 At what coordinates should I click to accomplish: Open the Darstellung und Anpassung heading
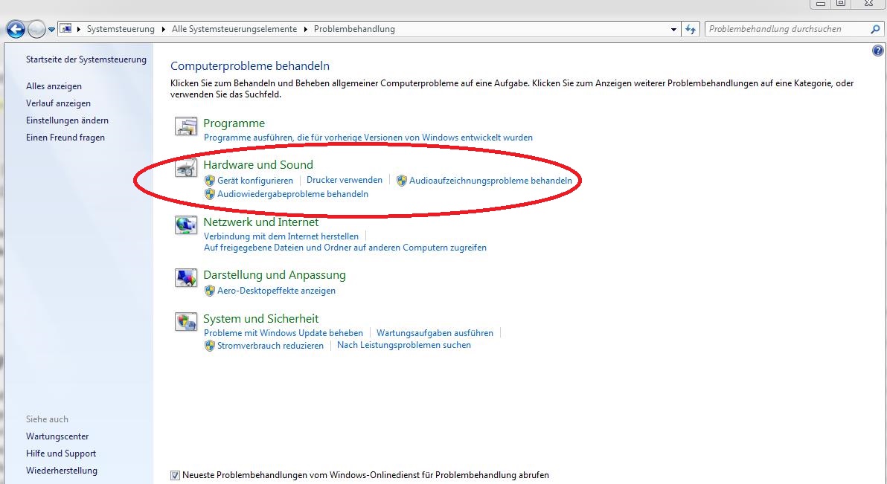[275, 275]
